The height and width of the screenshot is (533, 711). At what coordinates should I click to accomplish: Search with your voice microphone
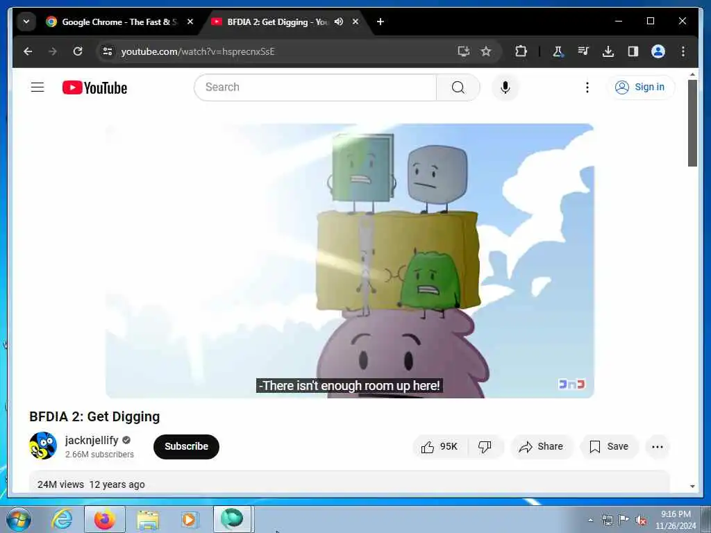[x=505, y=87]
